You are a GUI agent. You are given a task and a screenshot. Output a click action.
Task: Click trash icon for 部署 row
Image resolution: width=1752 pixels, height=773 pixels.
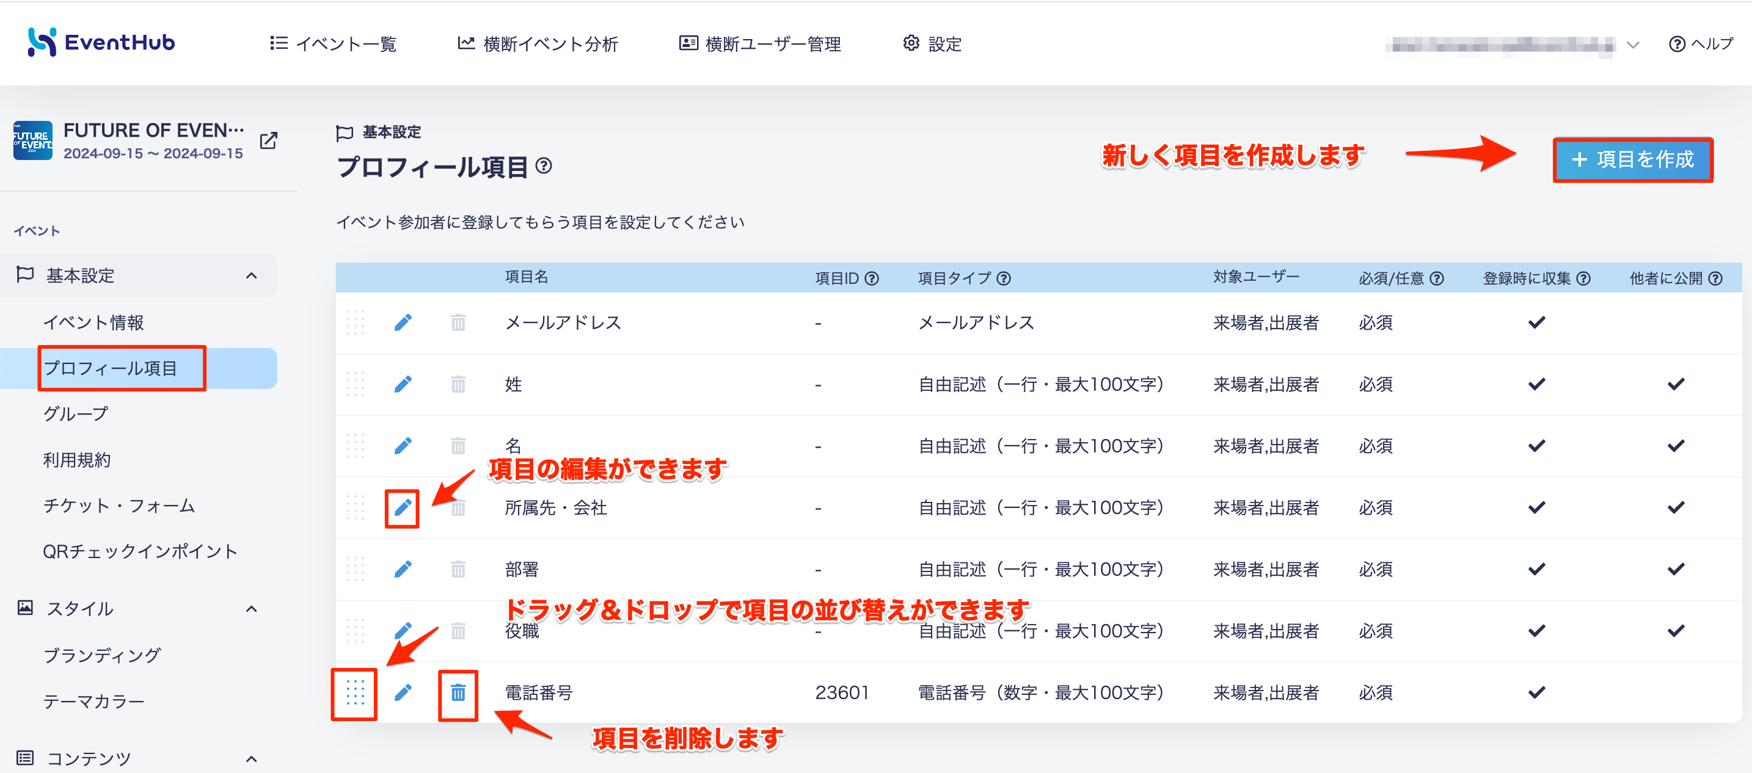click(x=458, y=569)
